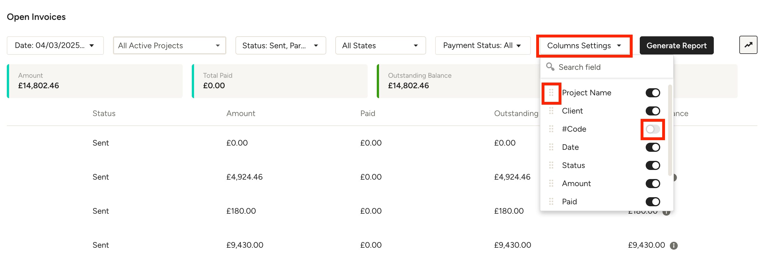Click the search magnifier icon
Viewport: 766px width, 265px height.
coord(550,67)
